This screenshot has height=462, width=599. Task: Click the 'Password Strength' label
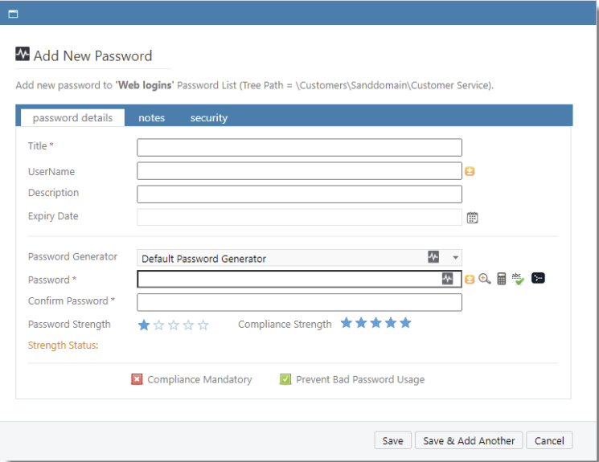(x=69, y=324)
